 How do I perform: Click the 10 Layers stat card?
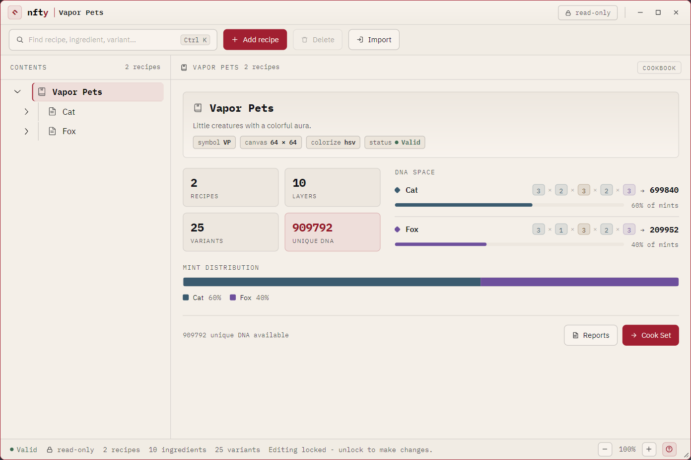click(x=333, y=187)
